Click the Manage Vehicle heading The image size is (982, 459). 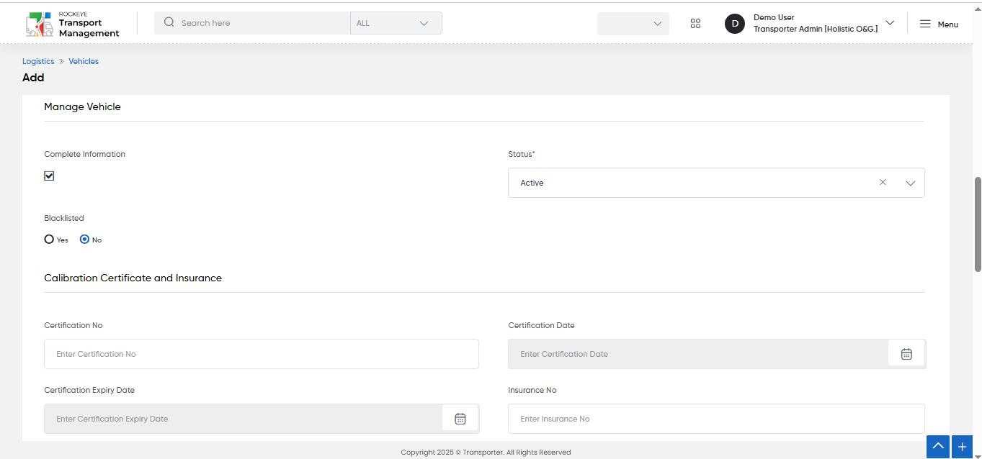click(82, 106)
